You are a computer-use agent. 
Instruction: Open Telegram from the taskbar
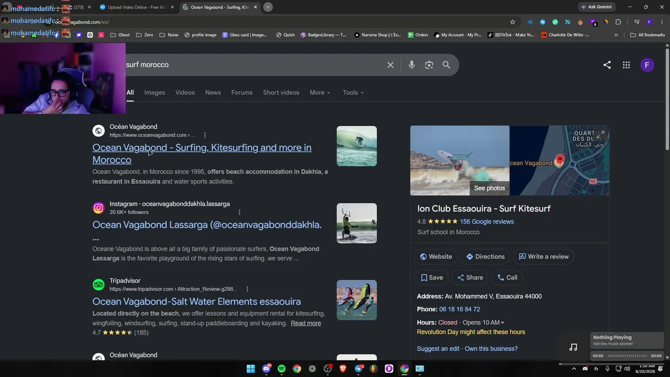358,369
